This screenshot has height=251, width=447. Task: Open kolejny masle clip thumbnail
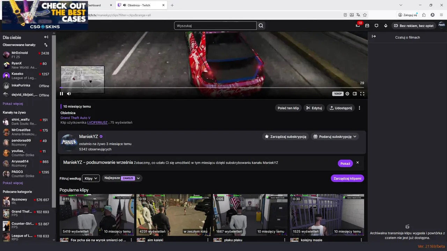(x=327, y=215)
